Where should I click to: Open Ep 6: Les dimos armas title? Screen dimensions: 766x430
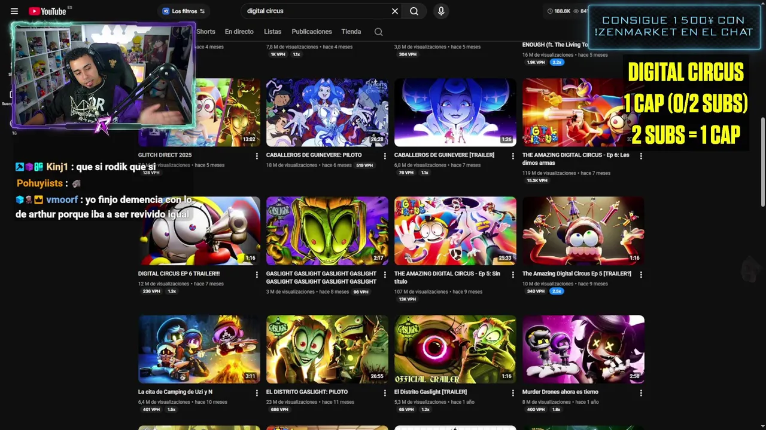click(x=576, y=159)
